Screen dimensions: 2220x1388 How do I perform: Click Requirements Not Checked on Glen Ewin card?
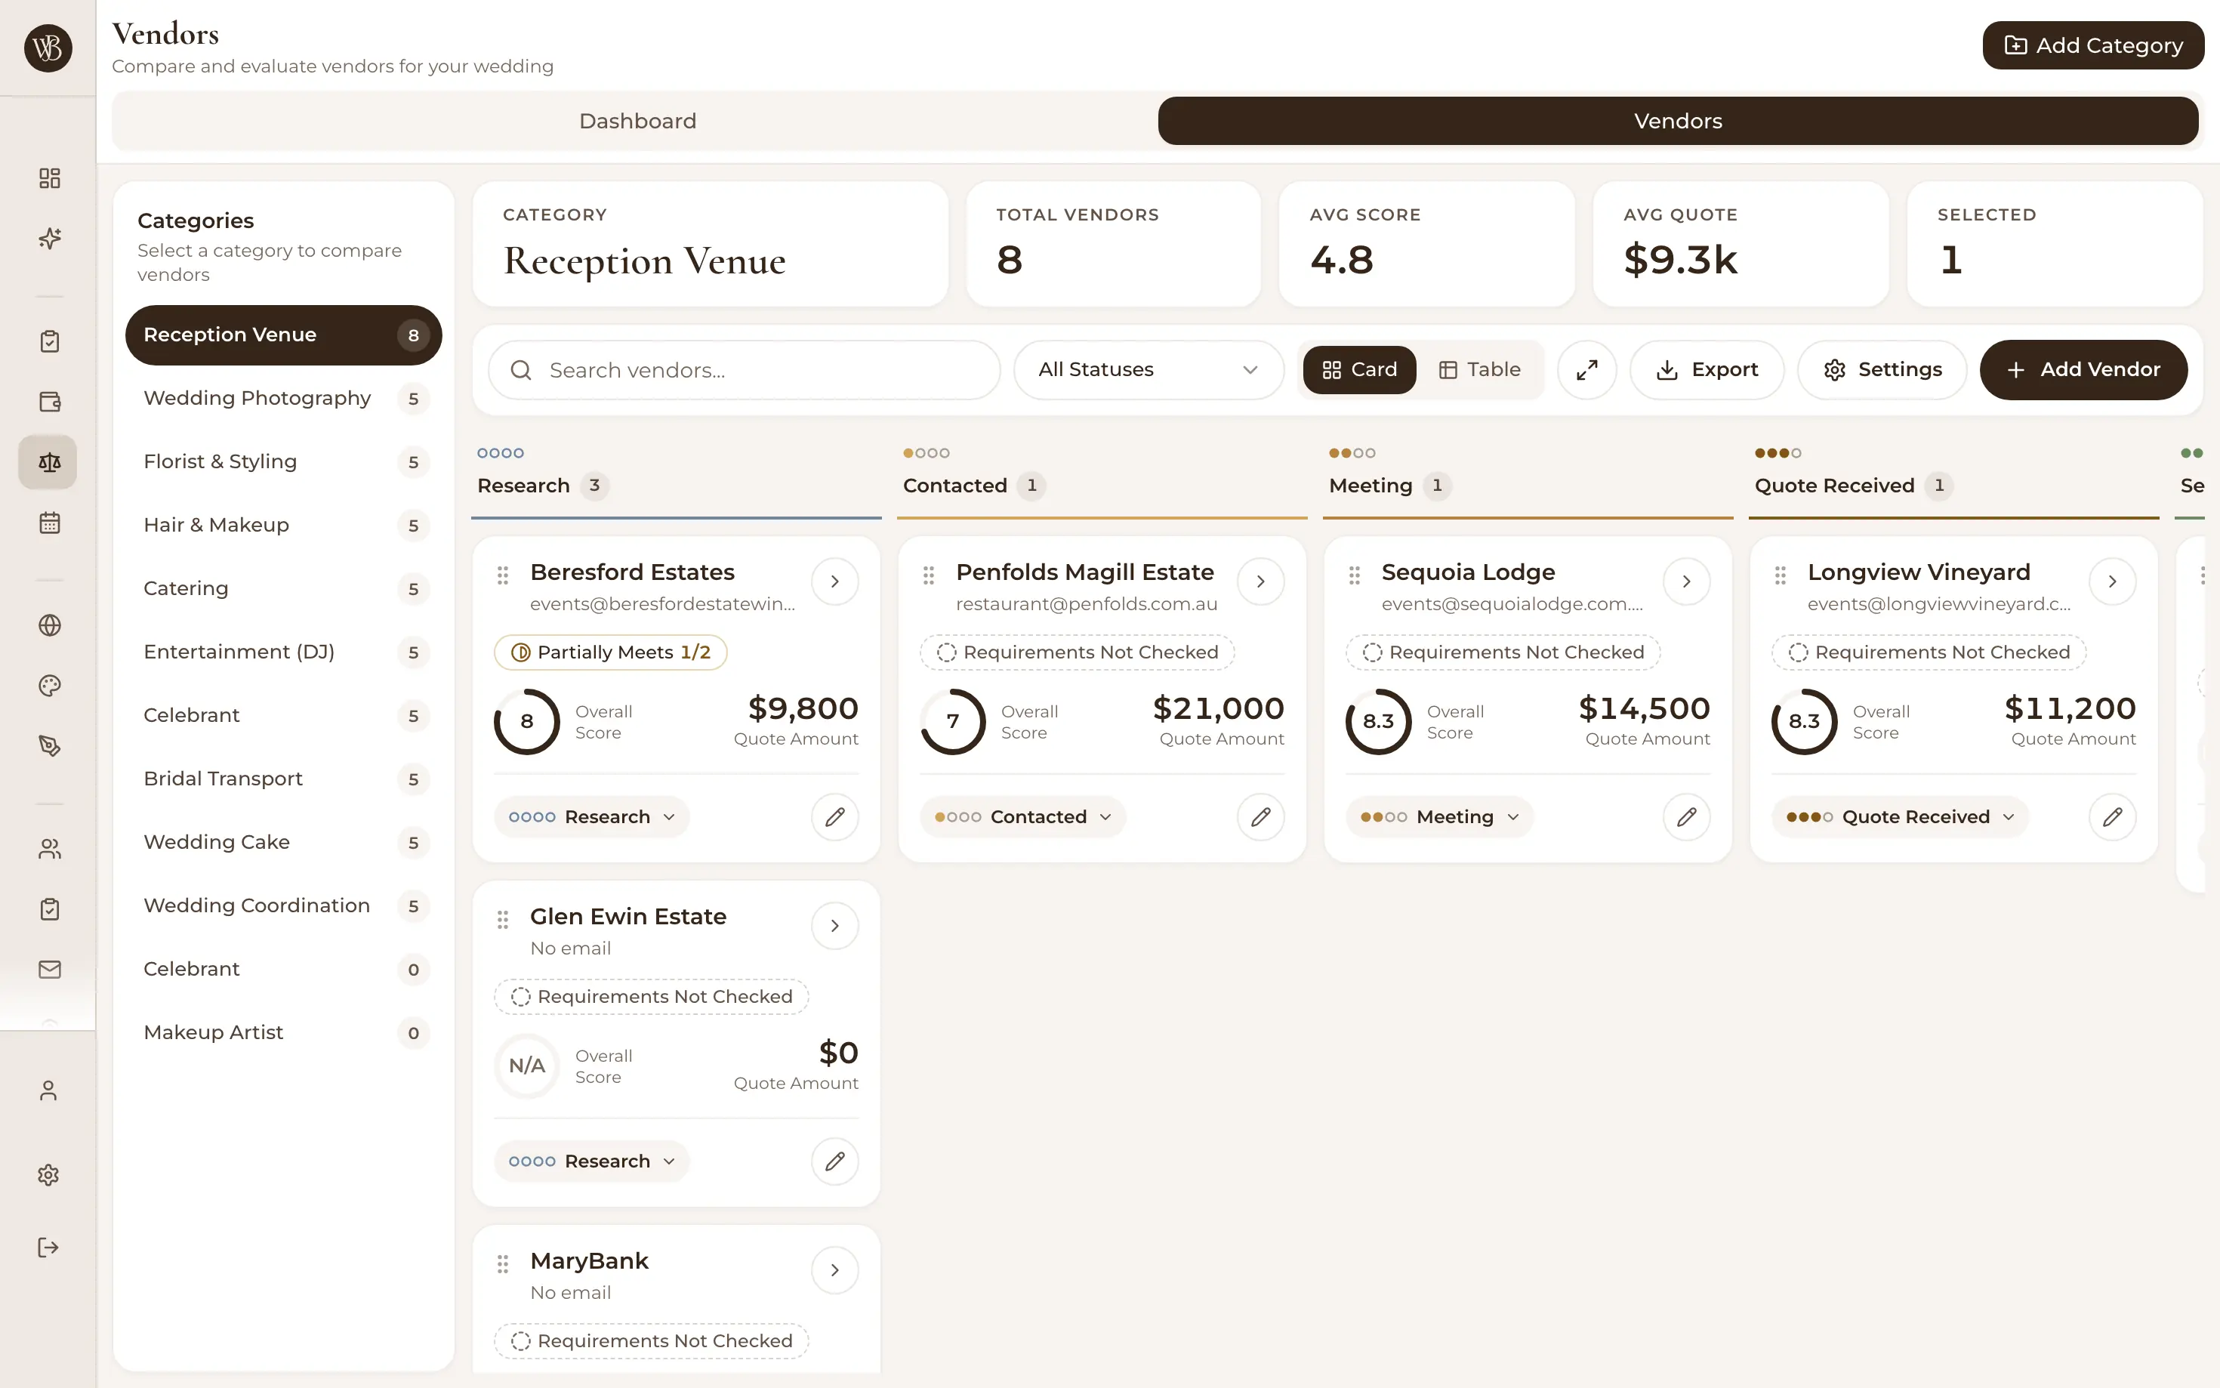click(x=652, y=997)
